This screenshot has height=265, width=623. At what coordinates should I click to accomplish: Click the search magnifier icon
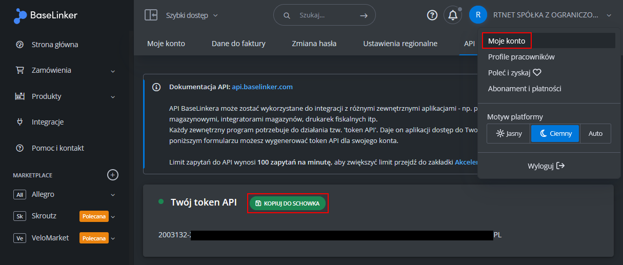(287, 15)
